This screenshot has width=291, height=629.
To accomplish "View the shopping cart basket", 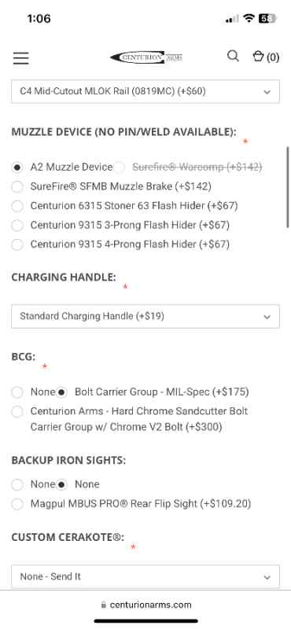I will point(266,57).
